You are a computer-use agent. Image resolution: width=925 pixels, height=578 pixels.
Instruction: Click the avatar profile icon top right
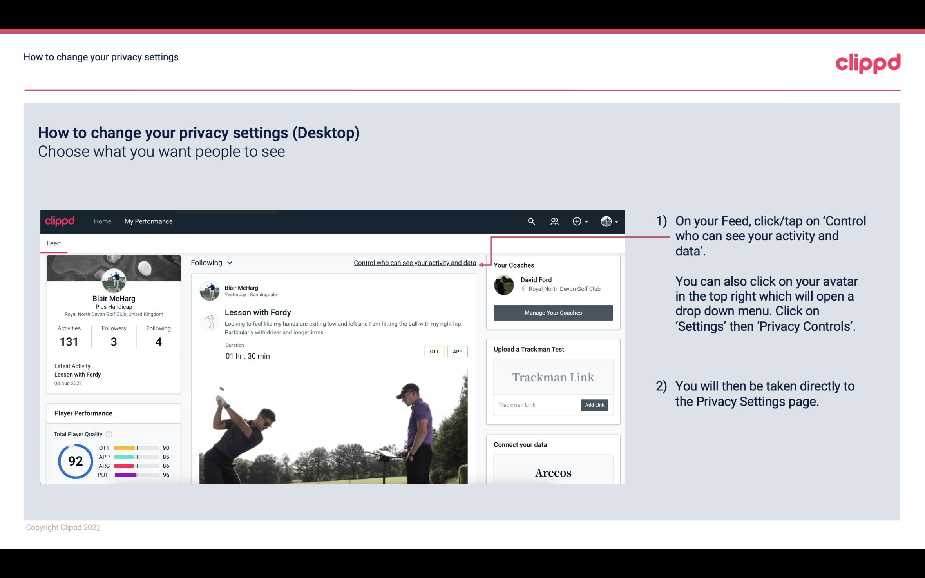click(606, 221)
